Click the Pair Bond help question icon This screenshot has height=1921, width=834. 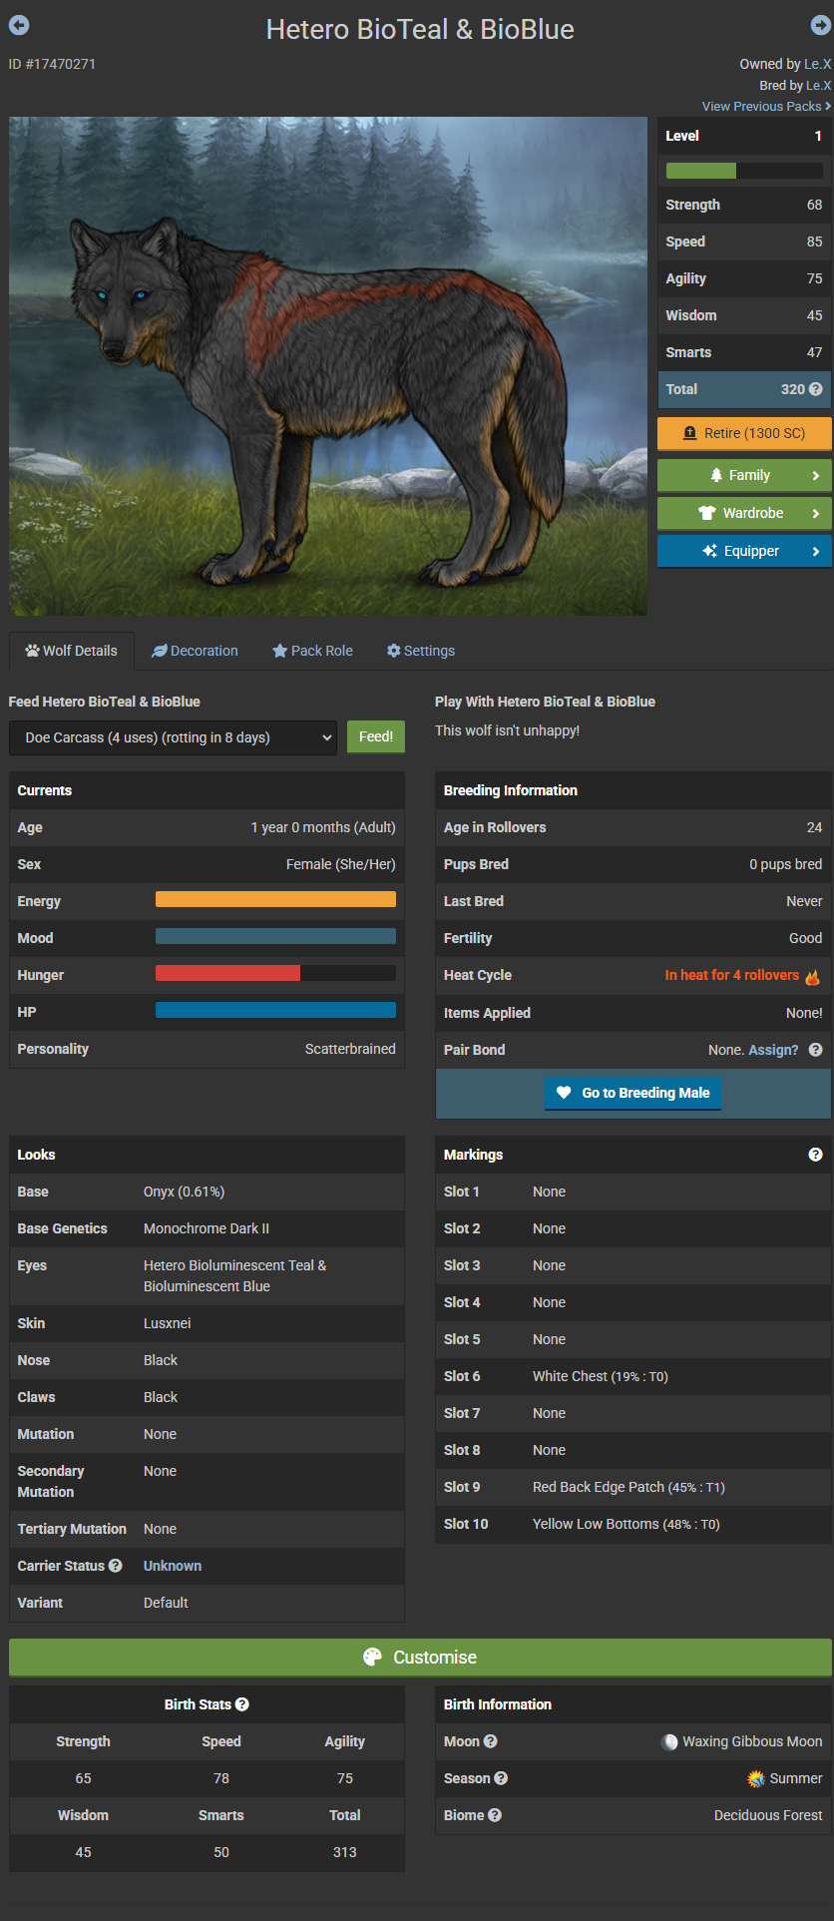tap(815, 1050)
